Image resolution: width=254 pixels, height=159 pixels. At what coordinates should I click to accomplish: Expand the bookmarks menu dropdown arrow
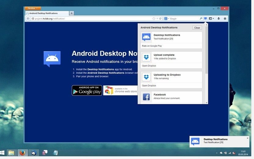213,19
